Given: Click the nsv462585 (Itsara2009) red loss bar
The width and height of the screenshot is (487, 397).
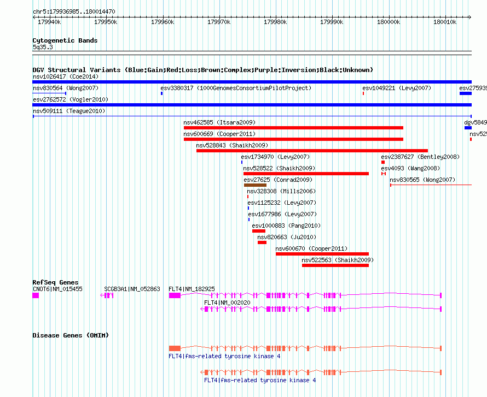Looking at the screenshot, I should point(293,128).
